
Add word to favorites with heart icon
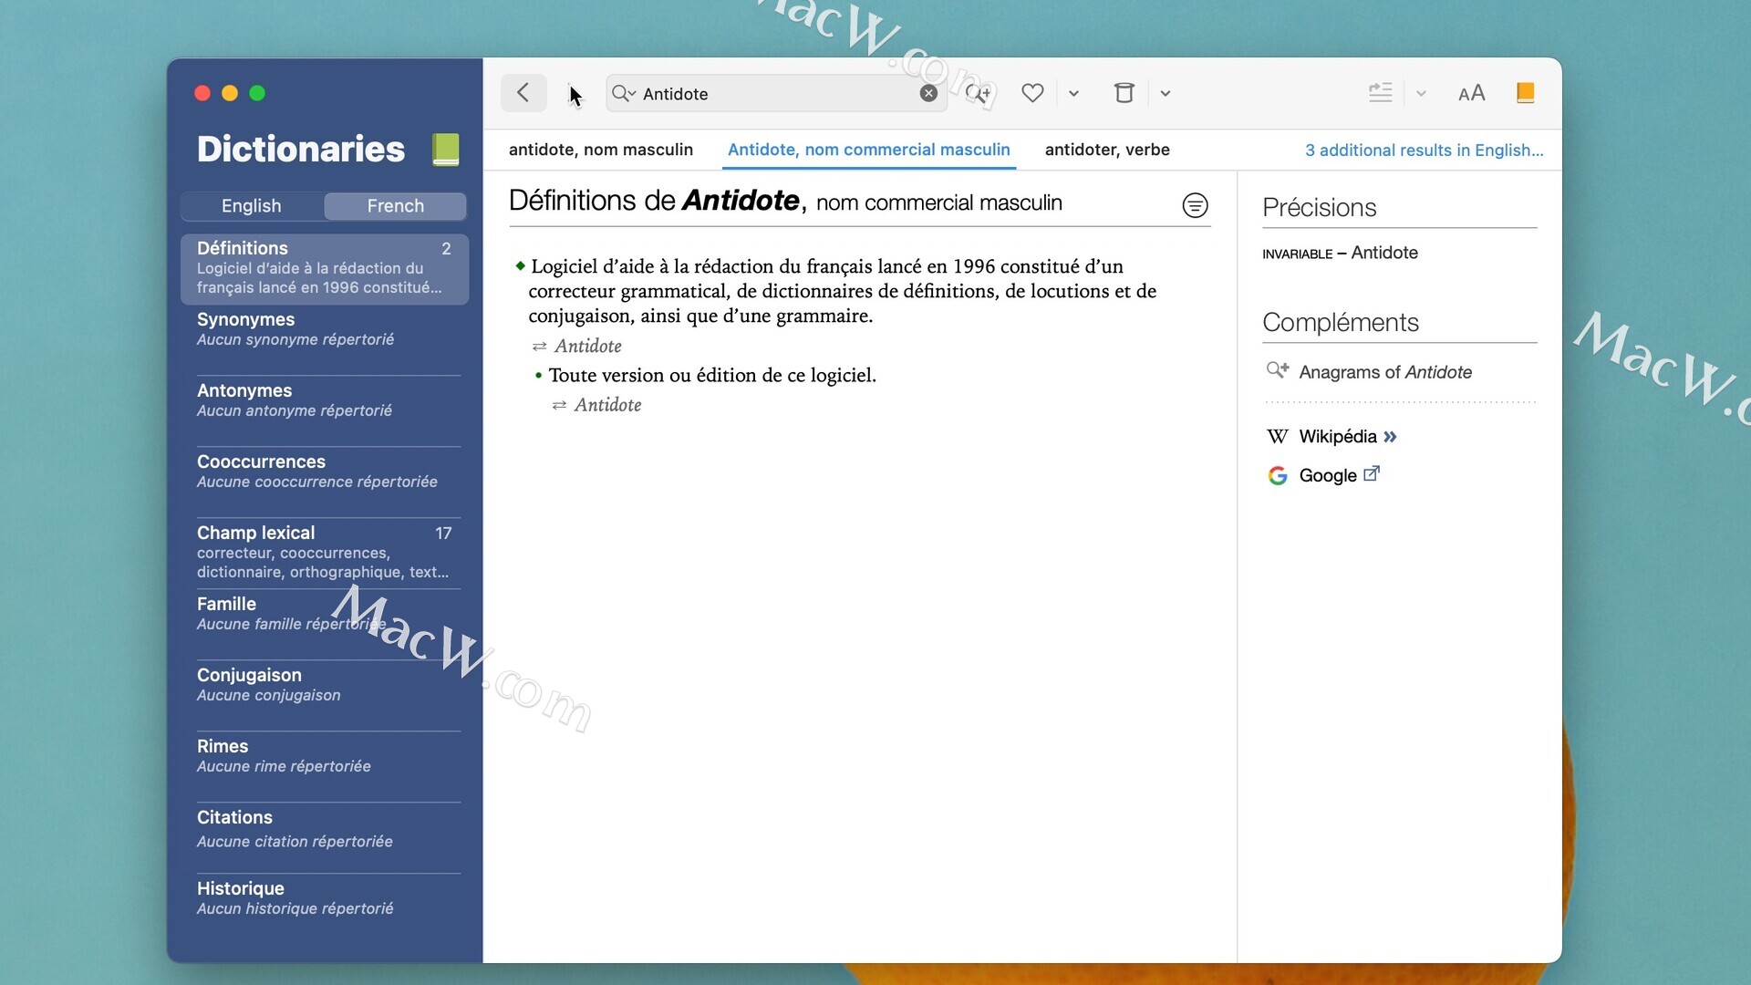tap(1032, 93)
